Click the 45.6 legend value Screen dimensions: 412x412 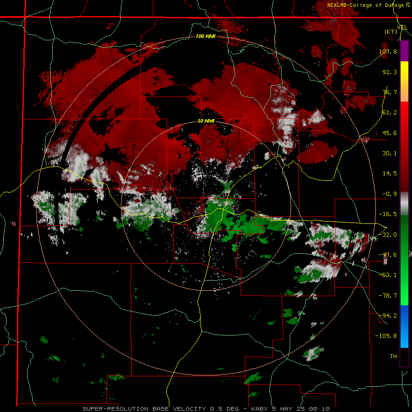pyautogui.click(x=390, y=133)
